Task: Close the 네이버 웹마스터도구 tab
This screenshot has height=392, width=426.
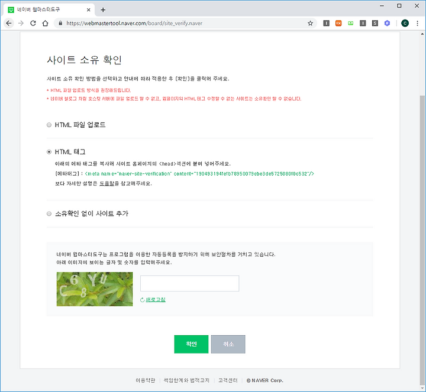Action: coord(88,10)
